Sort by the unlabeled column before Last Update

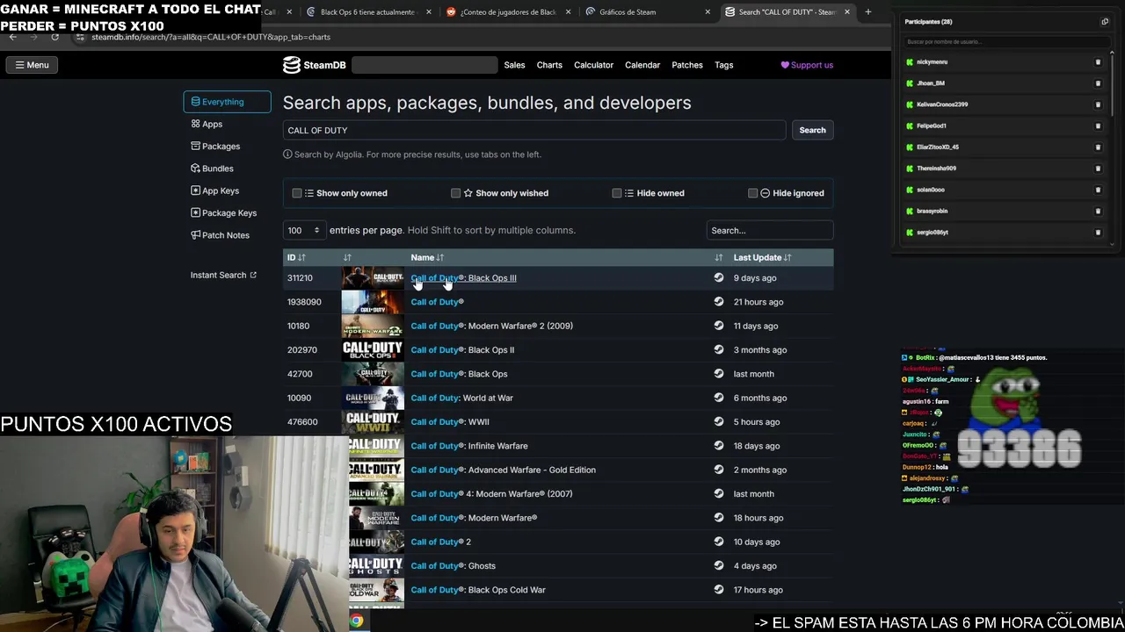719,257
